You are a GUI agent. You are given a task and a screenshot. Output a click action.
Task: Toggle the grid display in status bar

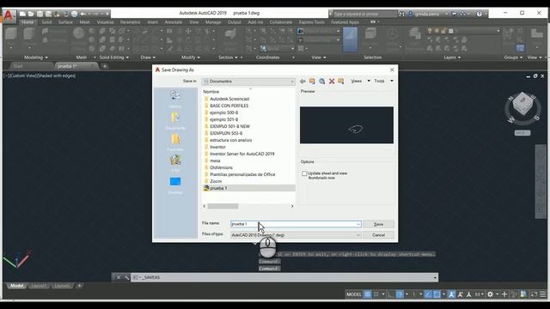tap(367, 294)
